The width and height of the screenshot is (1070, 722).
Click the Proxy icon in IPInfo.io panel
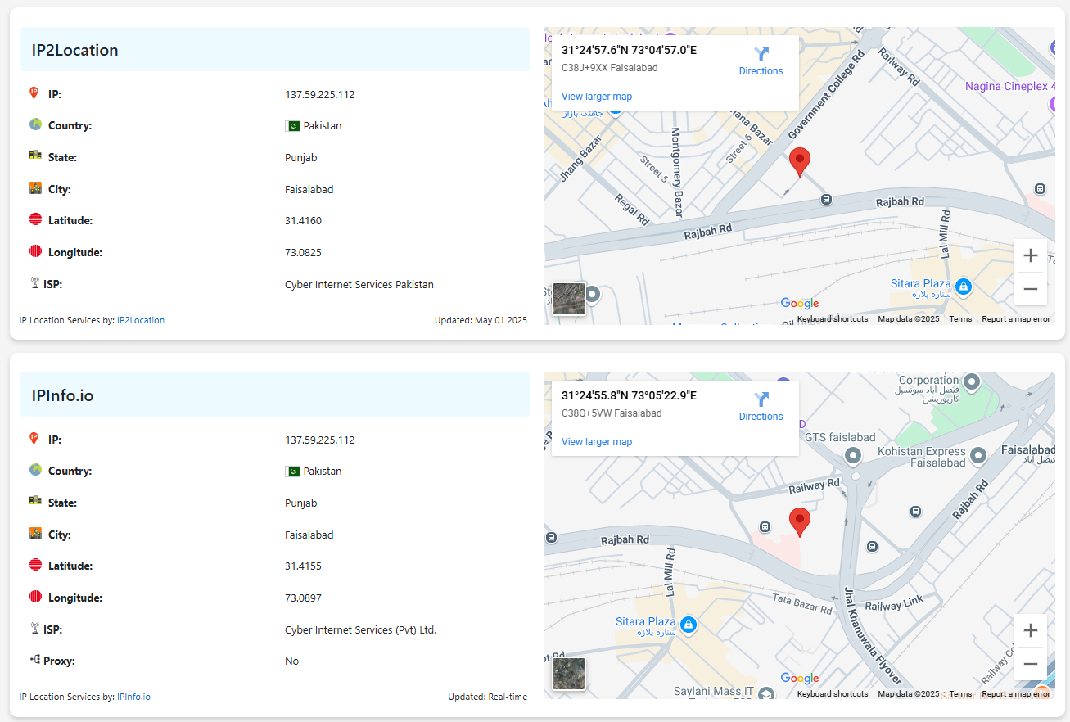[35, 660]
